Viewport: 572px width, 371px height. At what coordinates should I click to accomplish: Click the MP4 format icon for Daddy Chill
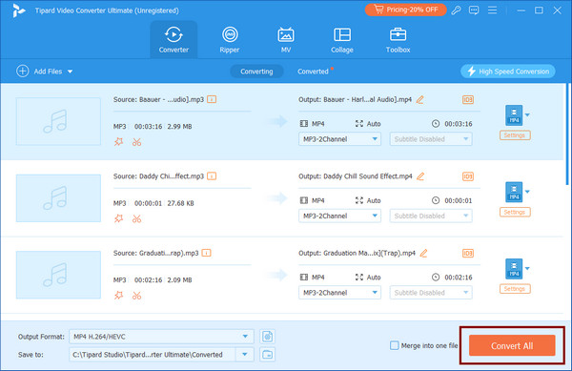[x=514, y=192]
